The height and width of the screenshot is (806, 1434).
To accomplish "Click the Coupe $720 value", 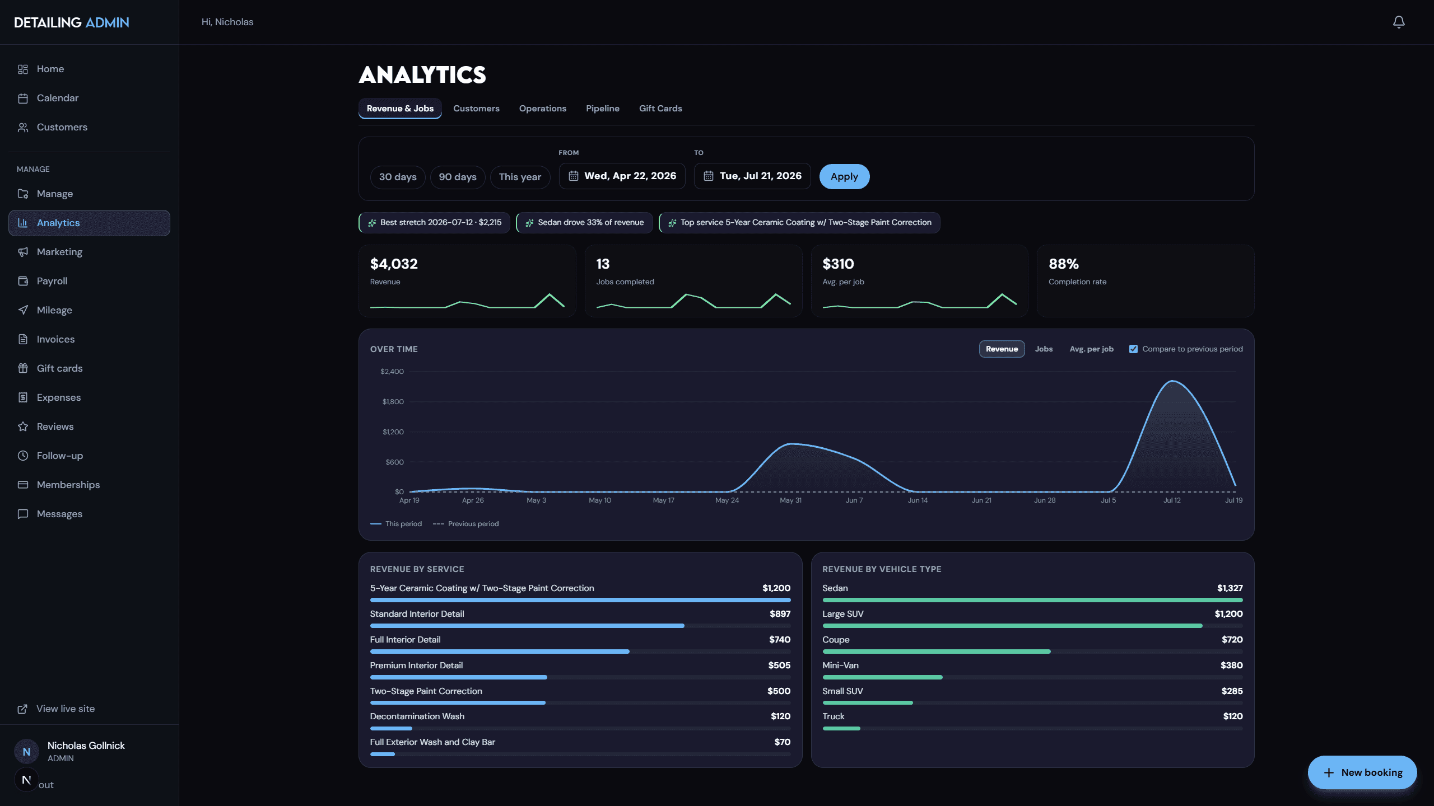I will [x=1232, y=640].
